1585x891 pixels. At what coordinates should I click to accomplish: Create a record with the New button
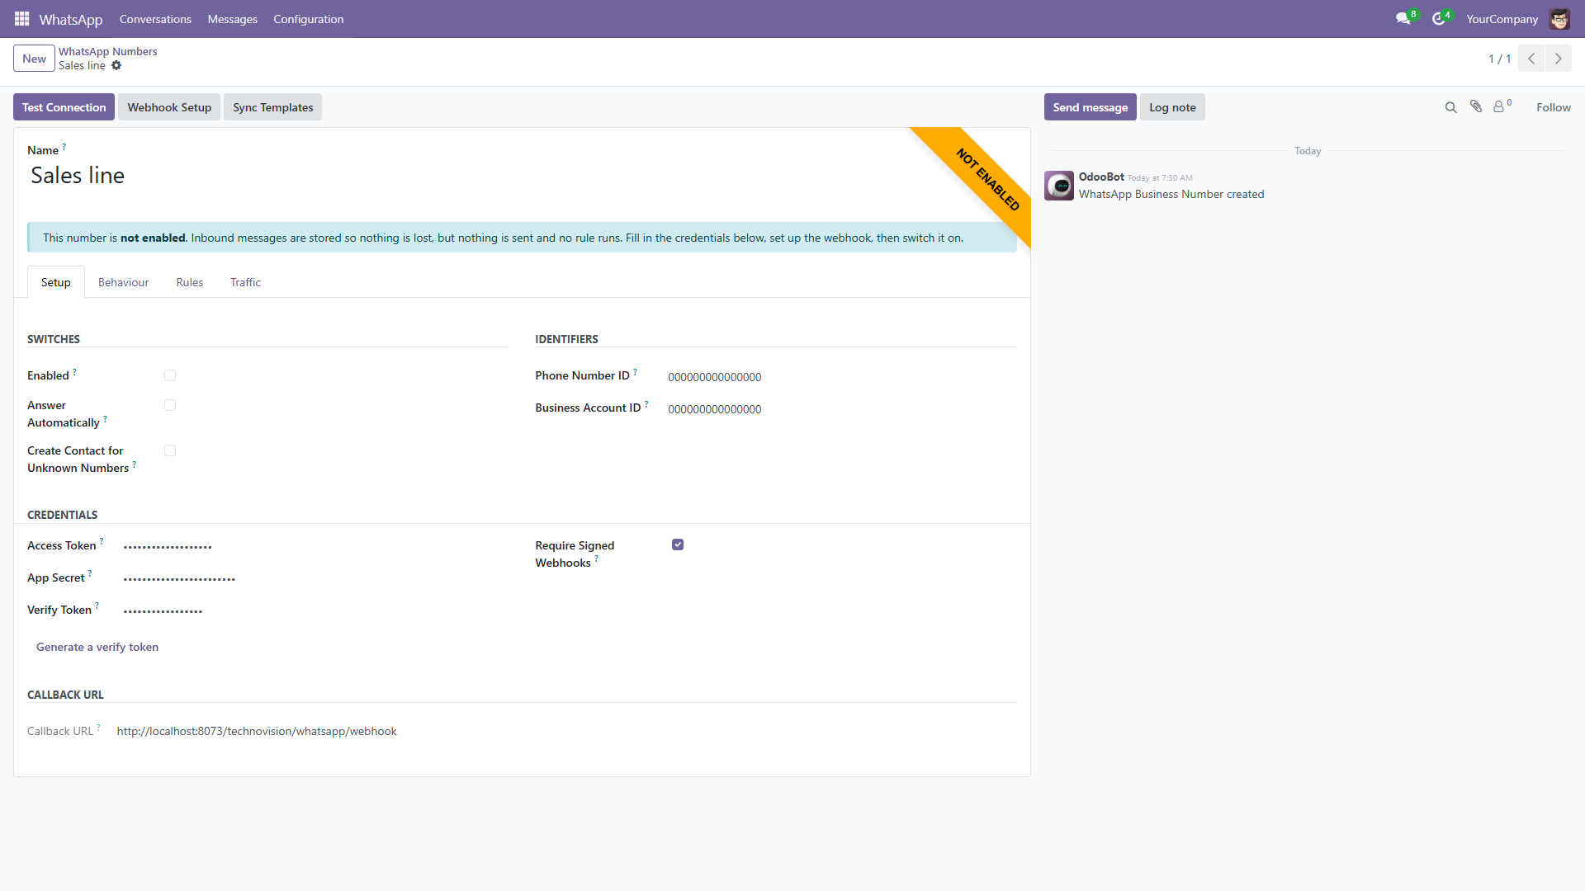34,59
